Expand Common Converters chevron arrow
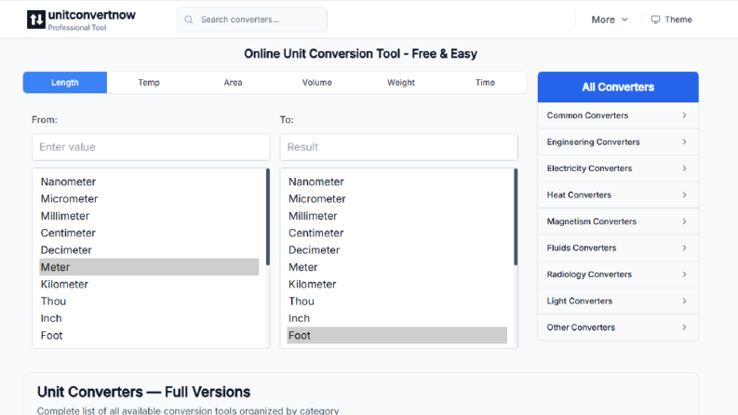 point(684,115)
